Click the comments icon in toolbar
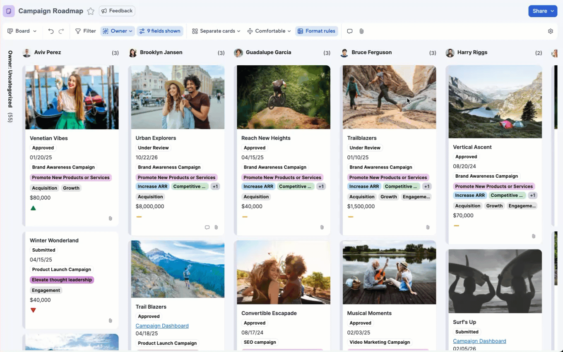Image resolution: width=563 pixels, height=352 pixels. coord(350,31)
